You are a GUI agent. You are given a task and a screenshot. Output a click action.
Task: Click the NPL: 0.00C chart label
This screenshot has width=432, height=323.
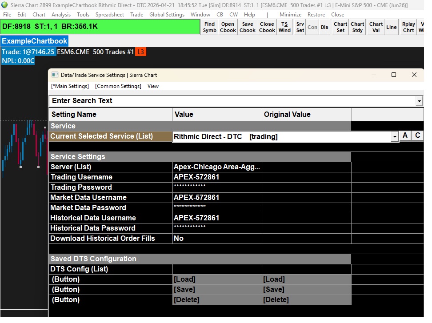coord(18,60)
